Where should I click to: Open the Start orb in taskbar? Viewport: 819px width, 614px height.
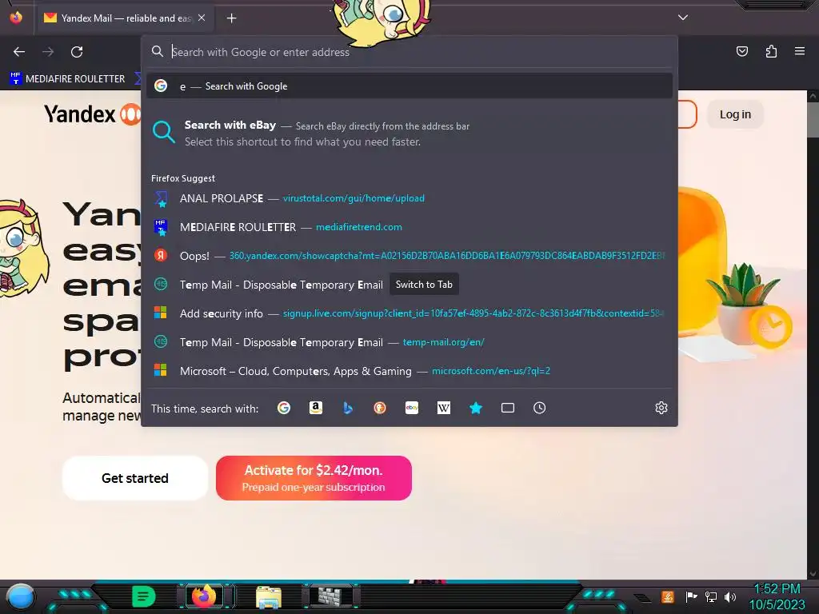21,596
